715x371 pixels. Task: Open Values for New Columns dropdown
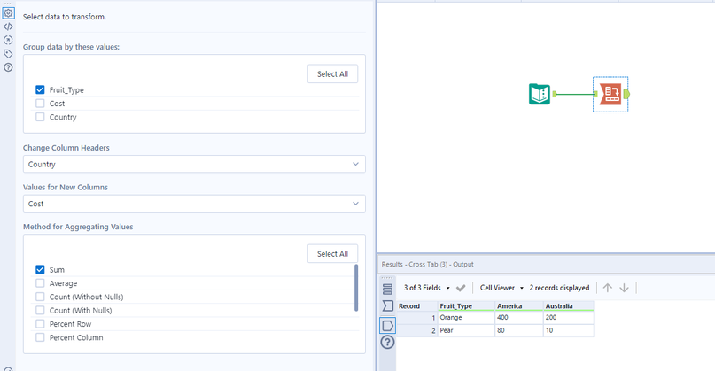click(x=194, y=204)
